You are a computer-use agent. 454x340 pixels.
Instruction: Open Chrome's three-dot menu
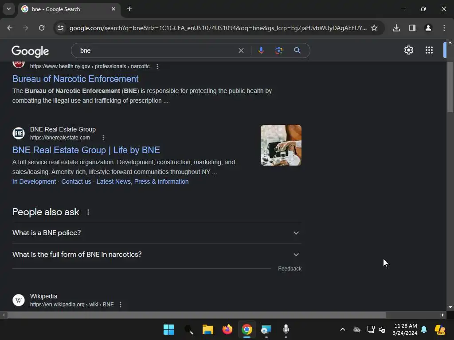click(x=444, y=28)
